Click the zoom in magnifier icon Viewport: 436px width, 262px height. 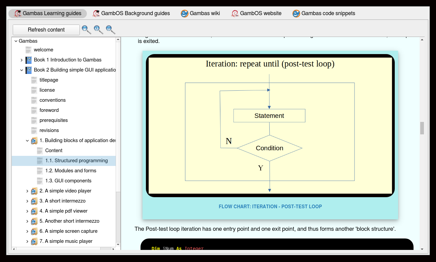[110, 30]
